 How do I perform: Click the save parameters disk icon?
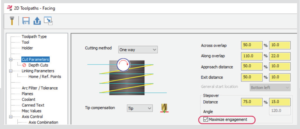26,21
